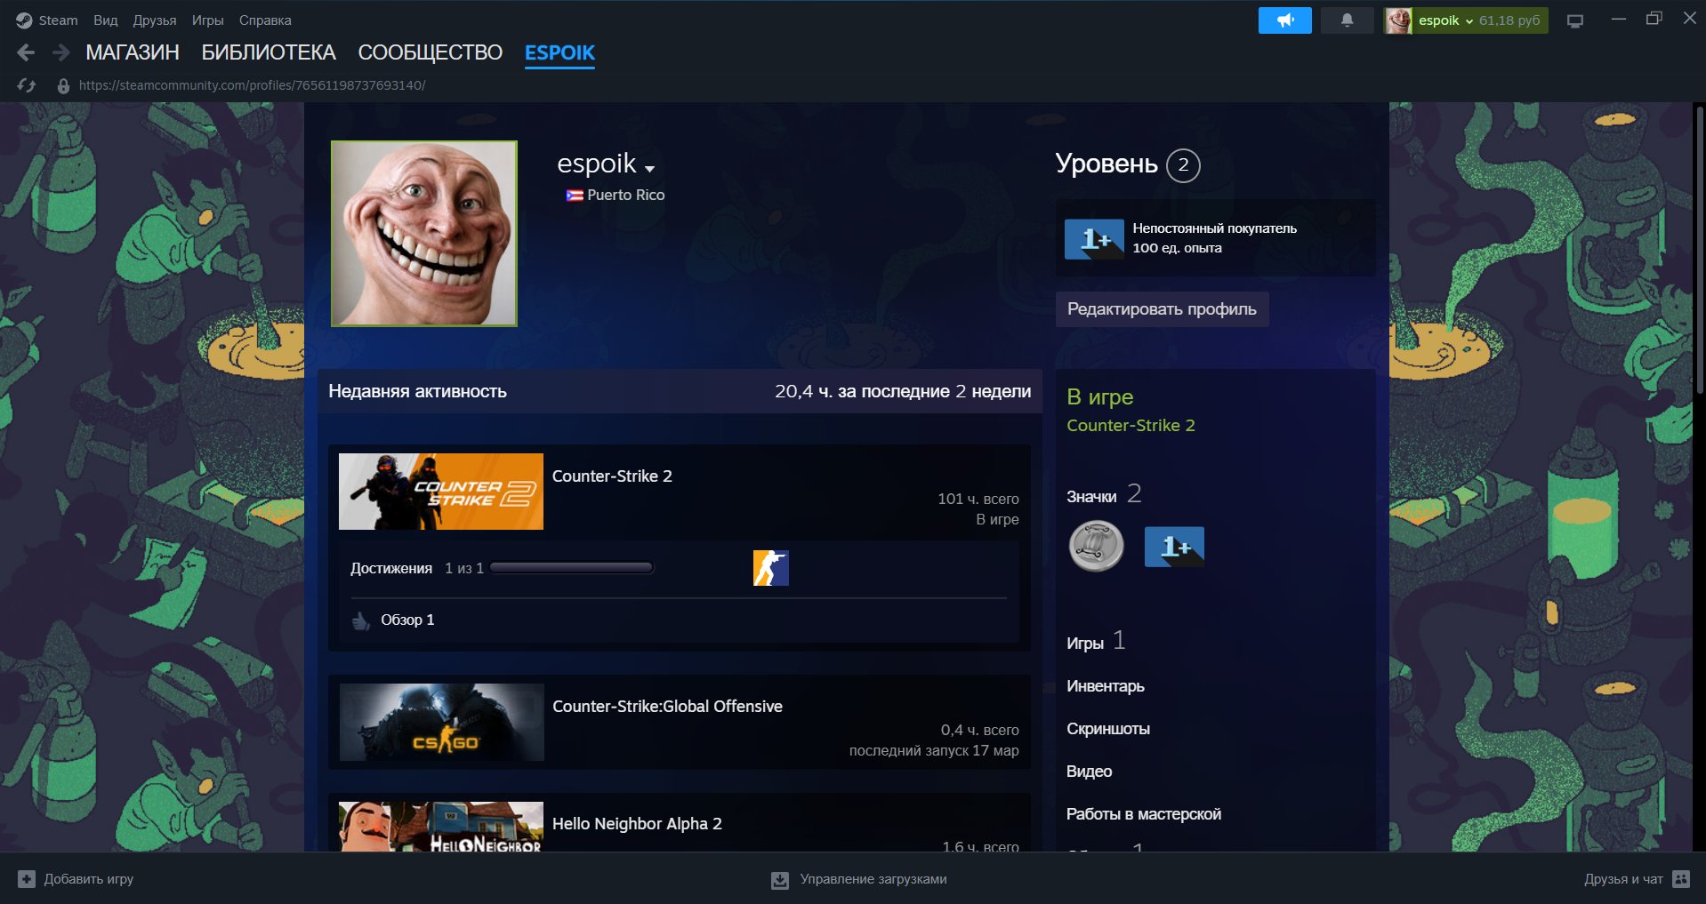Viewport: 1706px width, 904px height.
Task: Open the Инвентарь link
Action: [x=1106, y=686]
